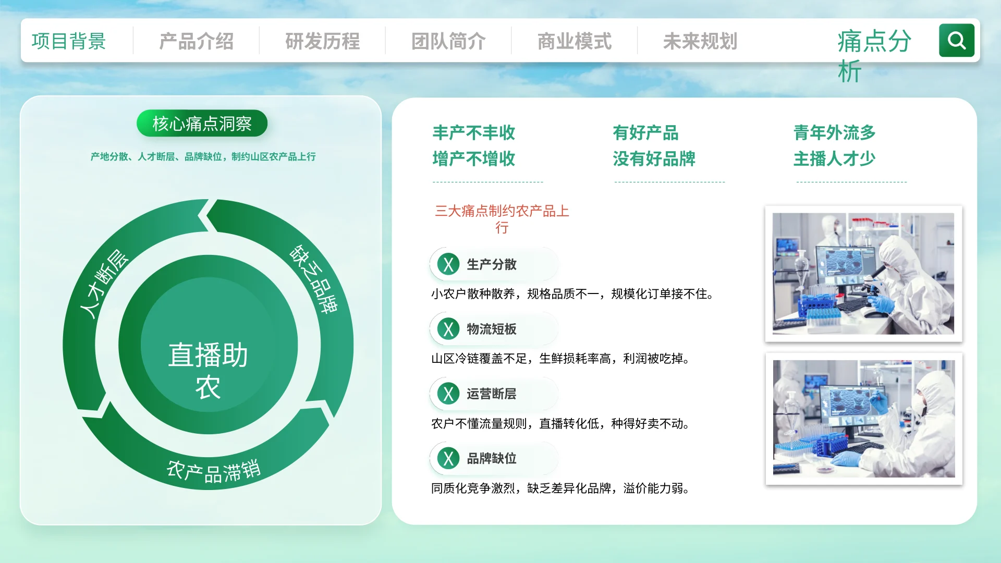The image size is (1001, 563).
Task: Switch to the 未来规划 tab
Action: (700, 41)
